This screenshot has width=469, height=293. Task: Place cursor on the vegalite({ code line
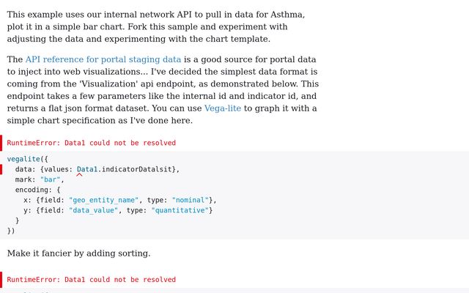(x=28, y=158)
